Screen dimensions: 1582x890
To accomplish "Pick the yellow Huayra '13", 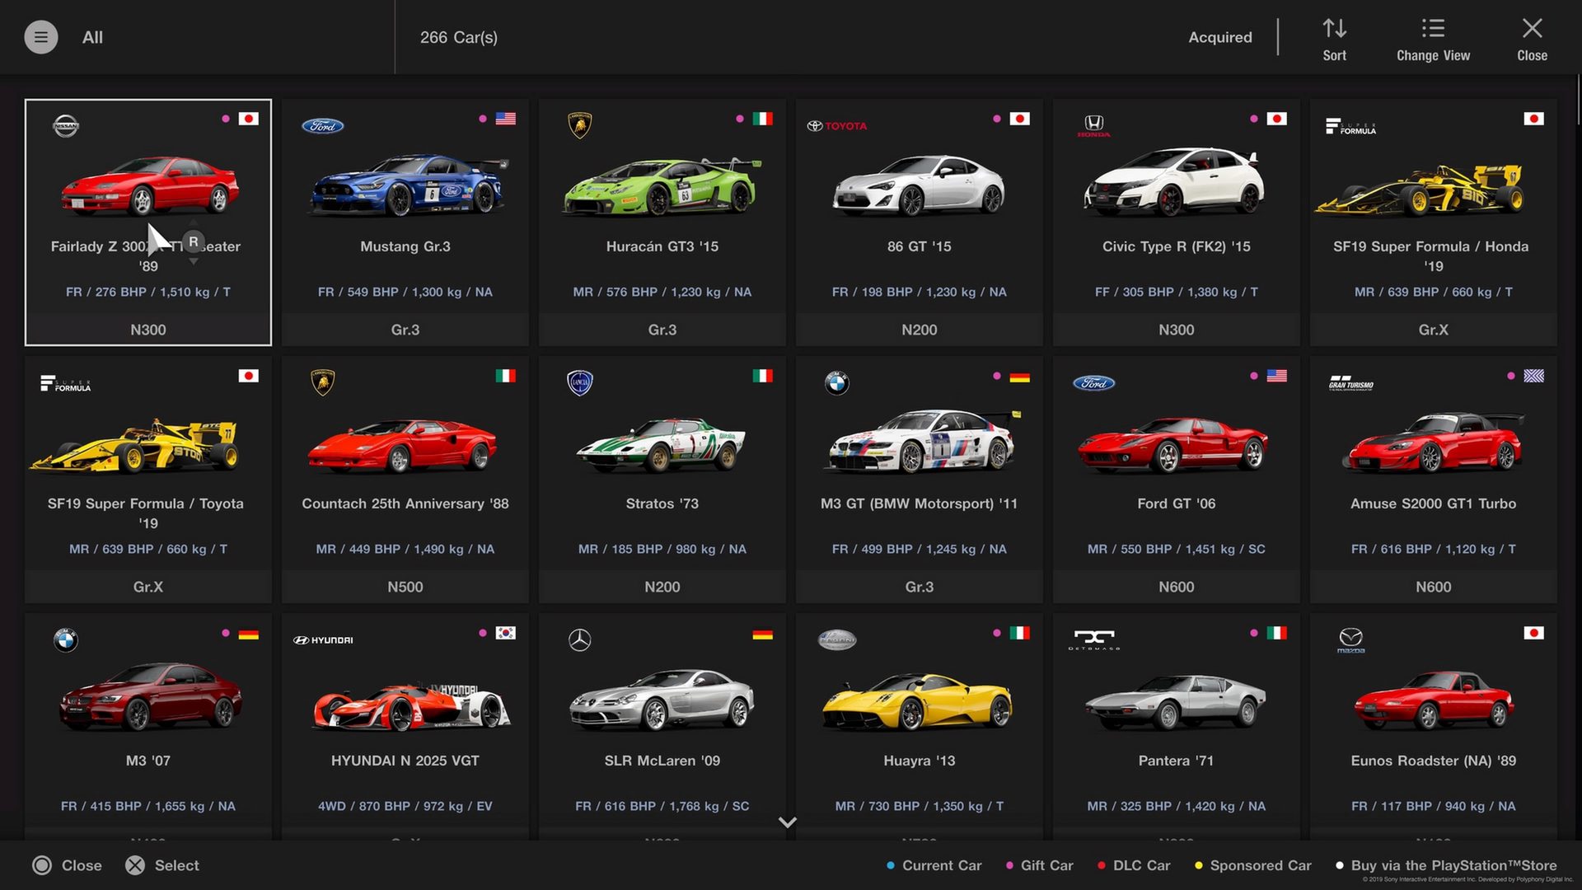I will point(918,702).
